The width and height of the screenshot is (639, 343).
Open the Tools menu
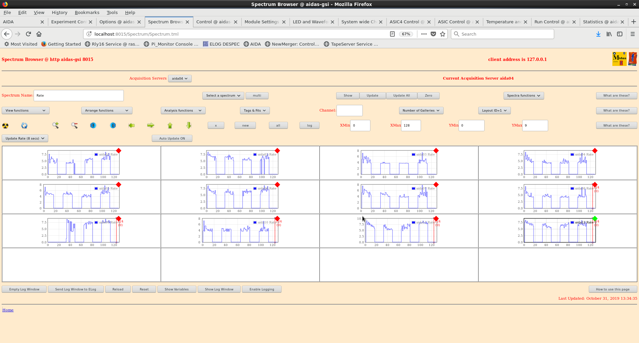(x=112, y=12)
